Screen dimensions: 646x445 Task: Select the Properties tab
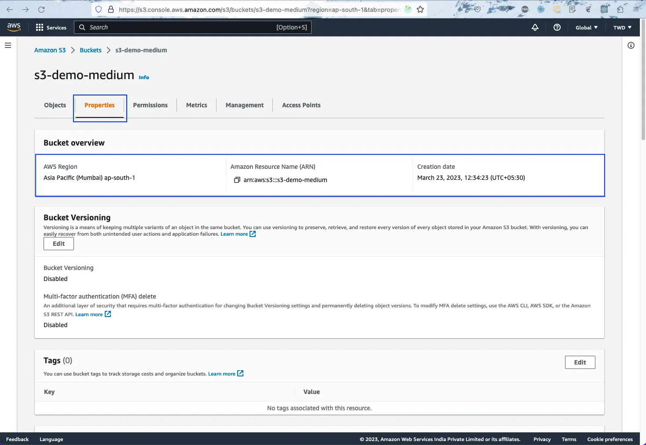(x=99, y=105)
